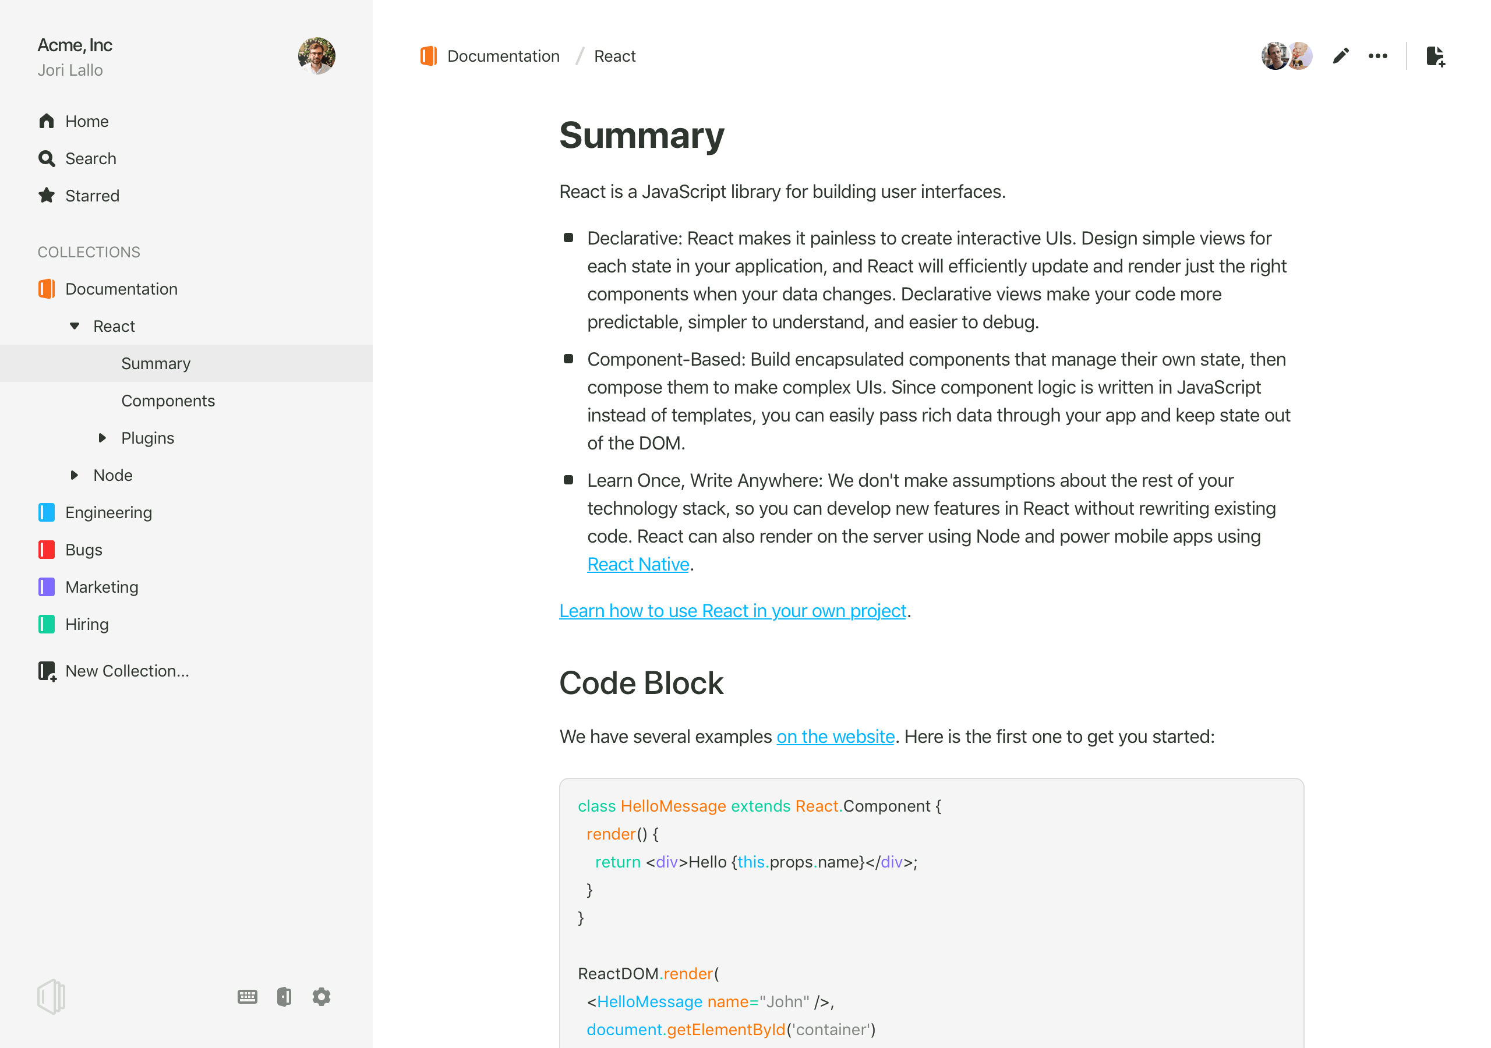Open keyboard shortcuts icon in sidebar footer
This screenshot has height=1048, width=1491.
pyautogui.click(x=248, y=996)
